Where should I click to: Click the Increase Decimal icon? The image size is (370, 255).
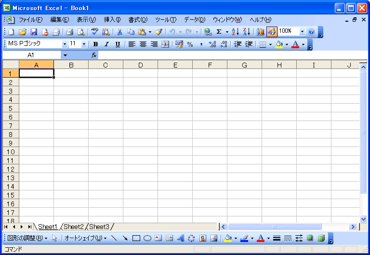tap(212, 44)
